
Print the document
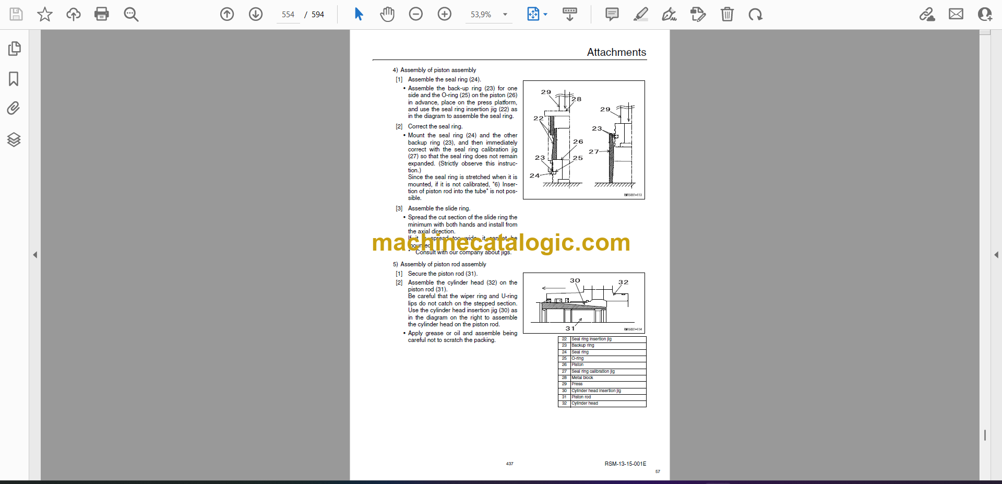click(102, 14)
